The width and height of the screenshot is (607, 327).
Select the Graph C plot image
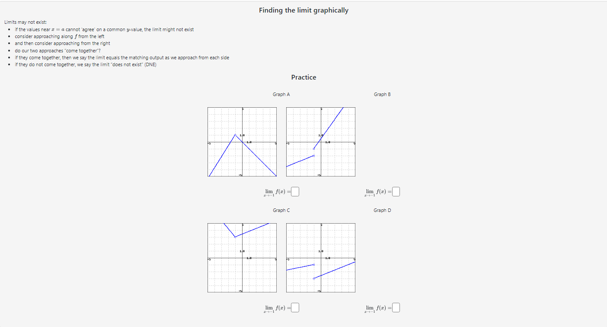(x=242, y=258)
